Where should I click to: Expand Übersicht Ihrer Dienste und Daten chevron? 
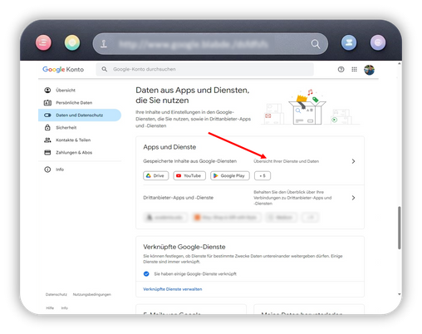[353, 161]
